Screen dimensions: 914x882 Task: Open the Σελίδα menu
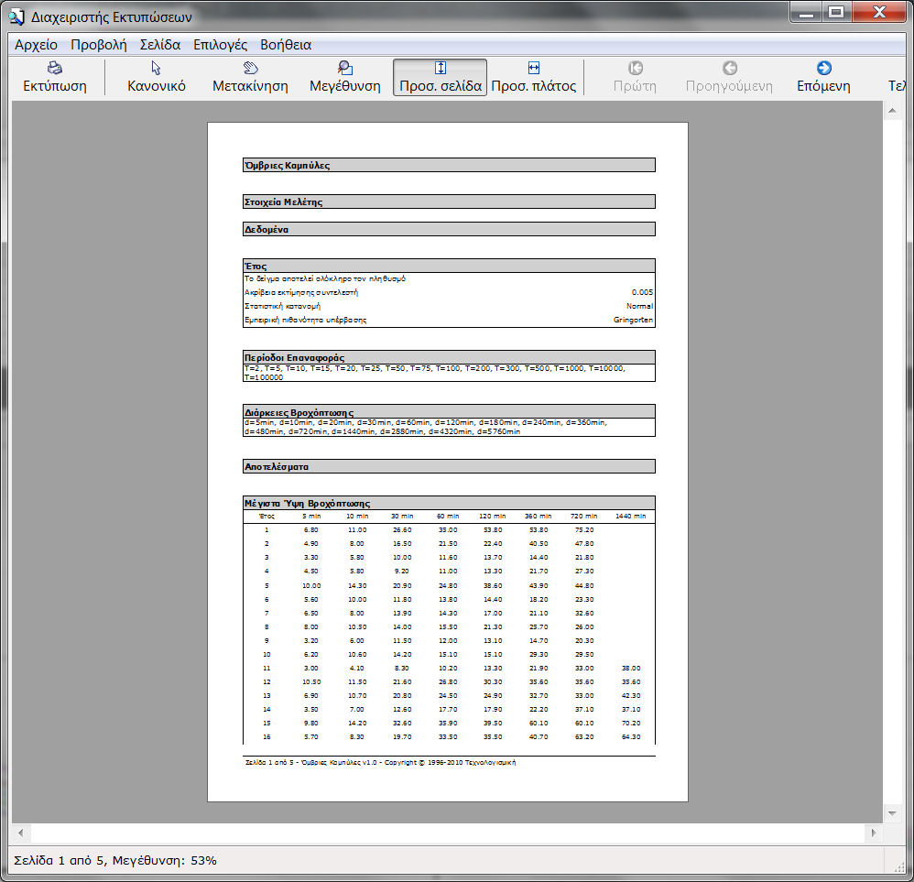(159, 45)
